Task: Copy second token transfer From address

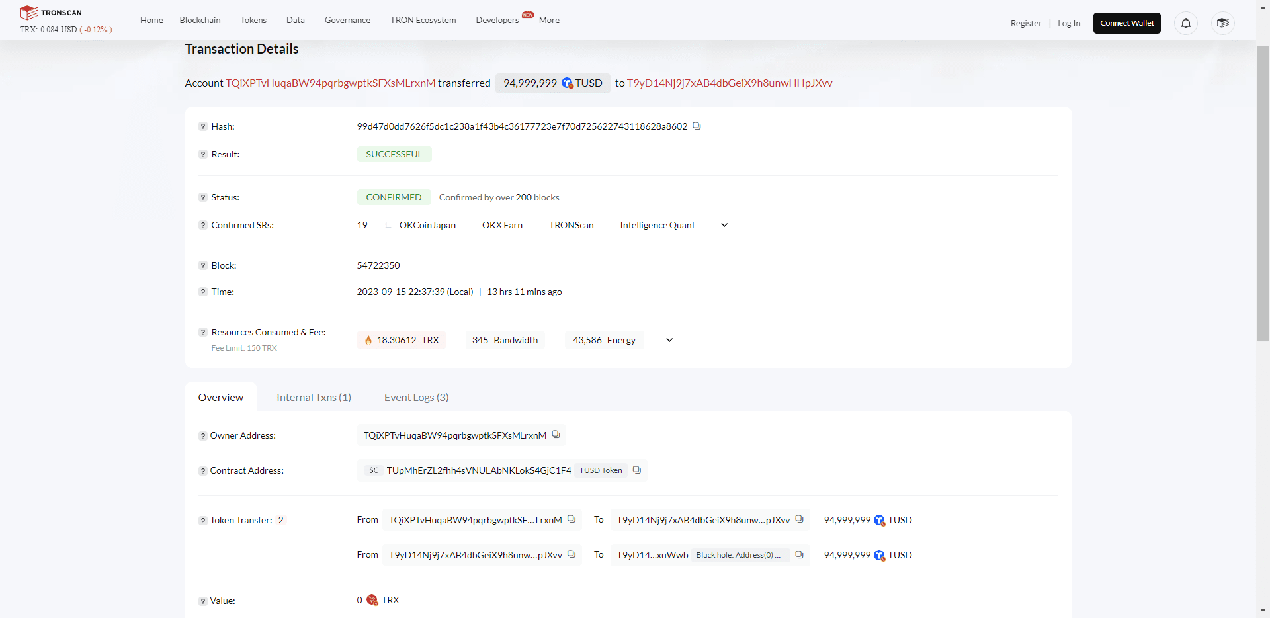Action: [x=571, y=554]
